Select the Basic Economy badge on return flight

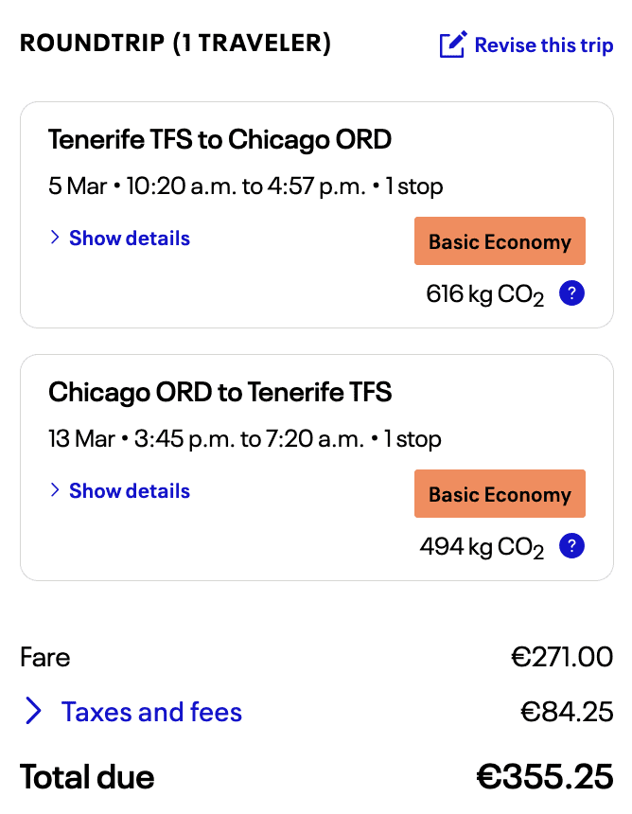500,494
